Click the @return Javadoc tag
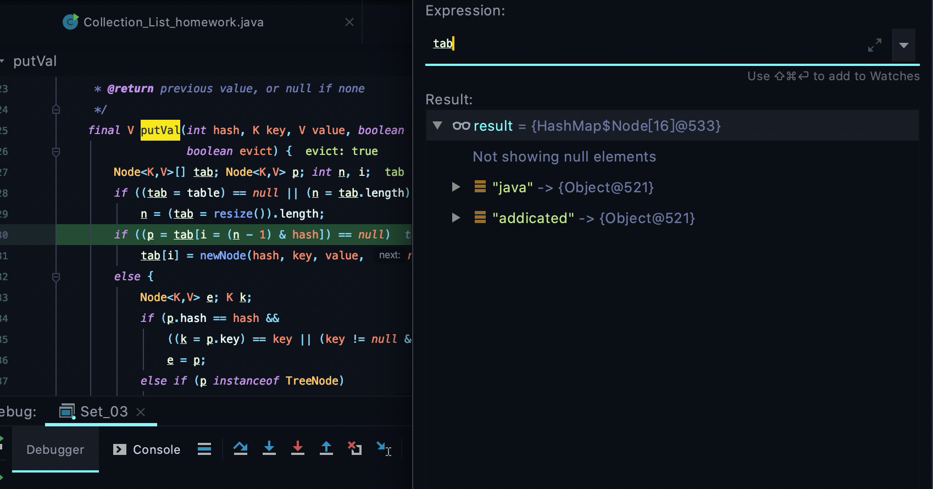 click(130, 88)
